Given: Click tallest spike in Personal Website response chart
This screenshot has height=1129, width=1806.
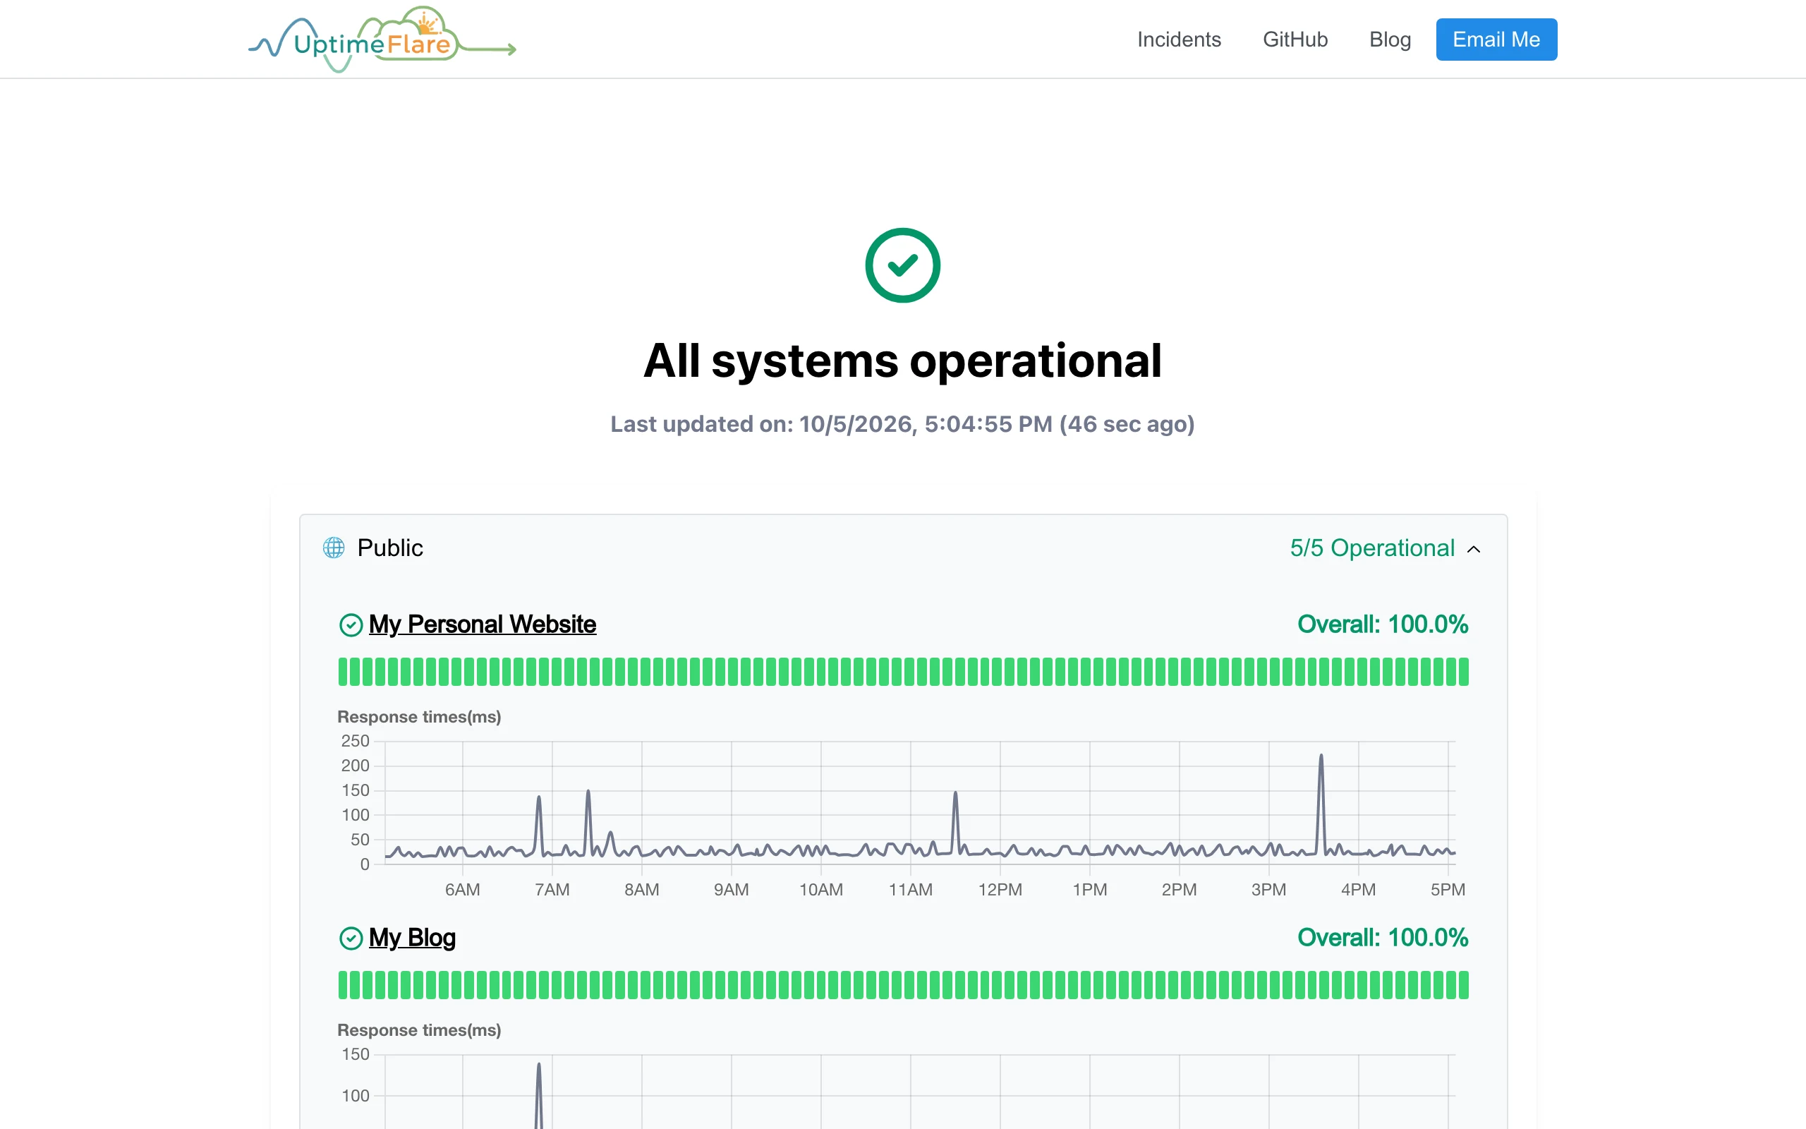Looking at the screenshot, I should (1321, 803).
